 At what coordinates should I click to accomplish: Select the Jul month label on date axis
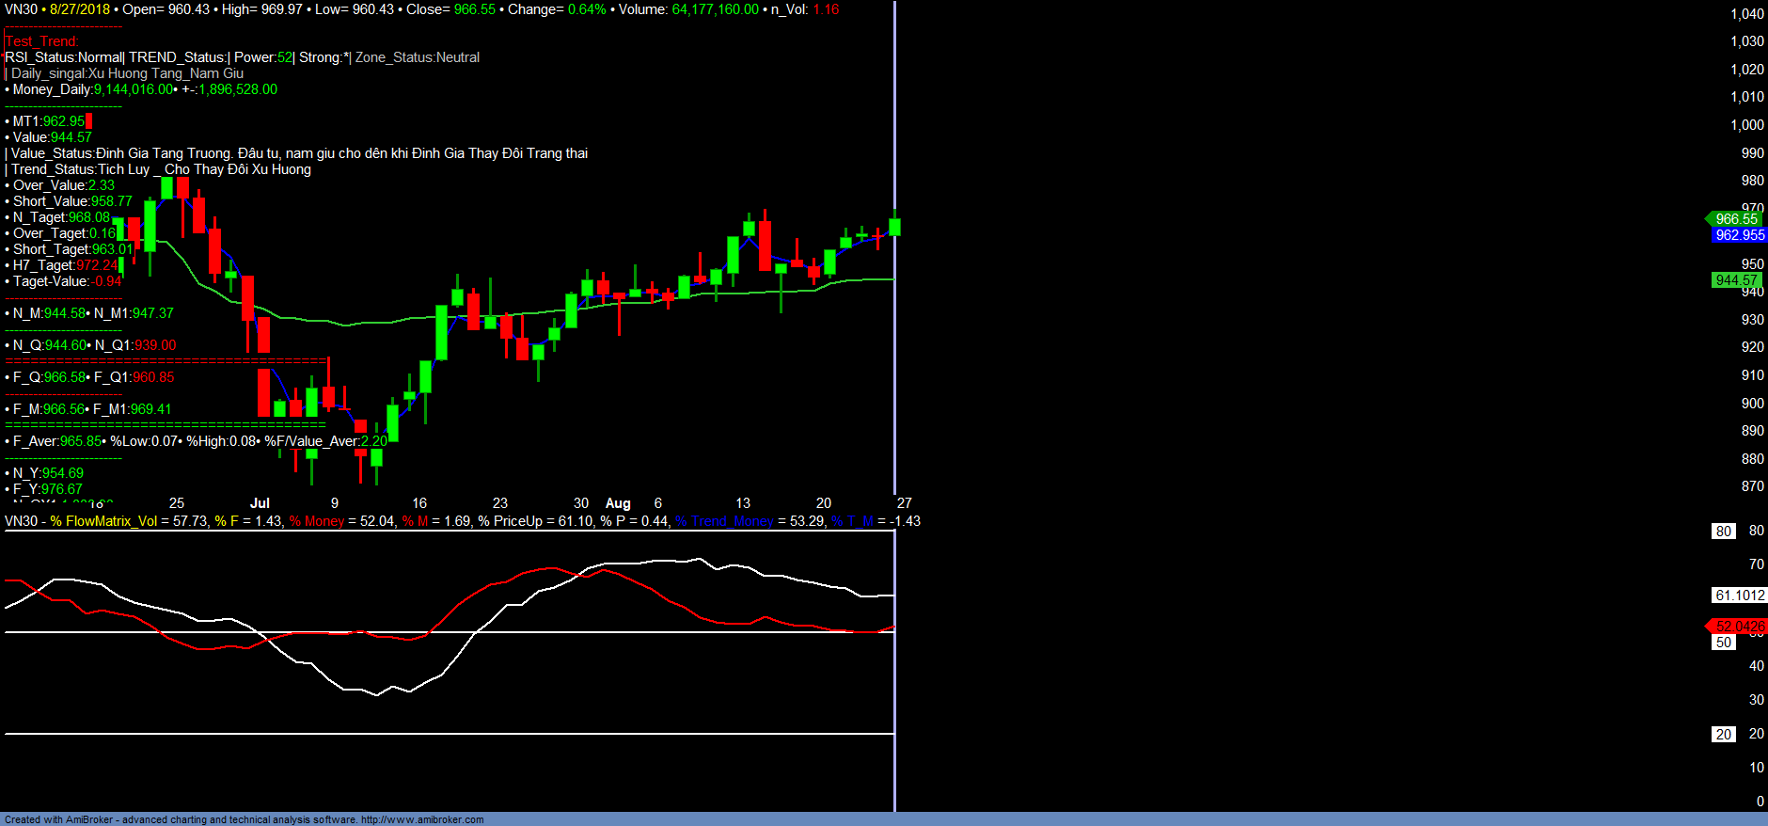pyautogui.click(x=260, y=503)
